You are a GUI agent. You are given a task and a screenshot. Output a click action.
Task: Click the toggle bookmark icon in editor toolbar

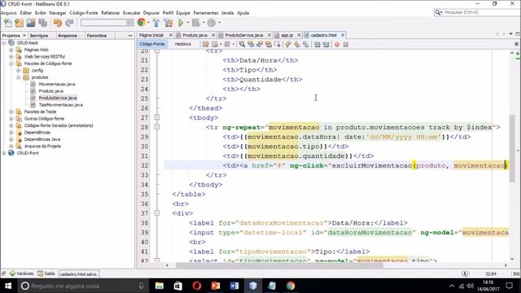(x=306, y=44)
